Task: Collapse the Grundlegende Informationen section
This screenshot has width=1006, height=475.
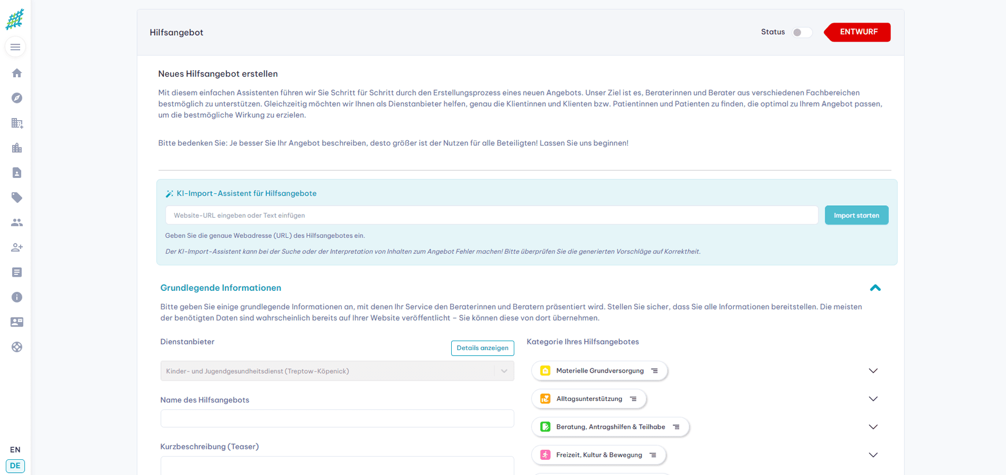Action: pyautogui.click(x=875, y=288)
